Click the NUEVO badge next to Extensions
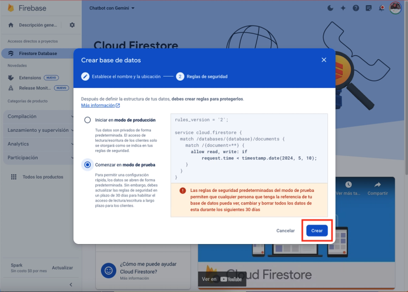Screen dimensions: 408x292 tap(52, 78)
